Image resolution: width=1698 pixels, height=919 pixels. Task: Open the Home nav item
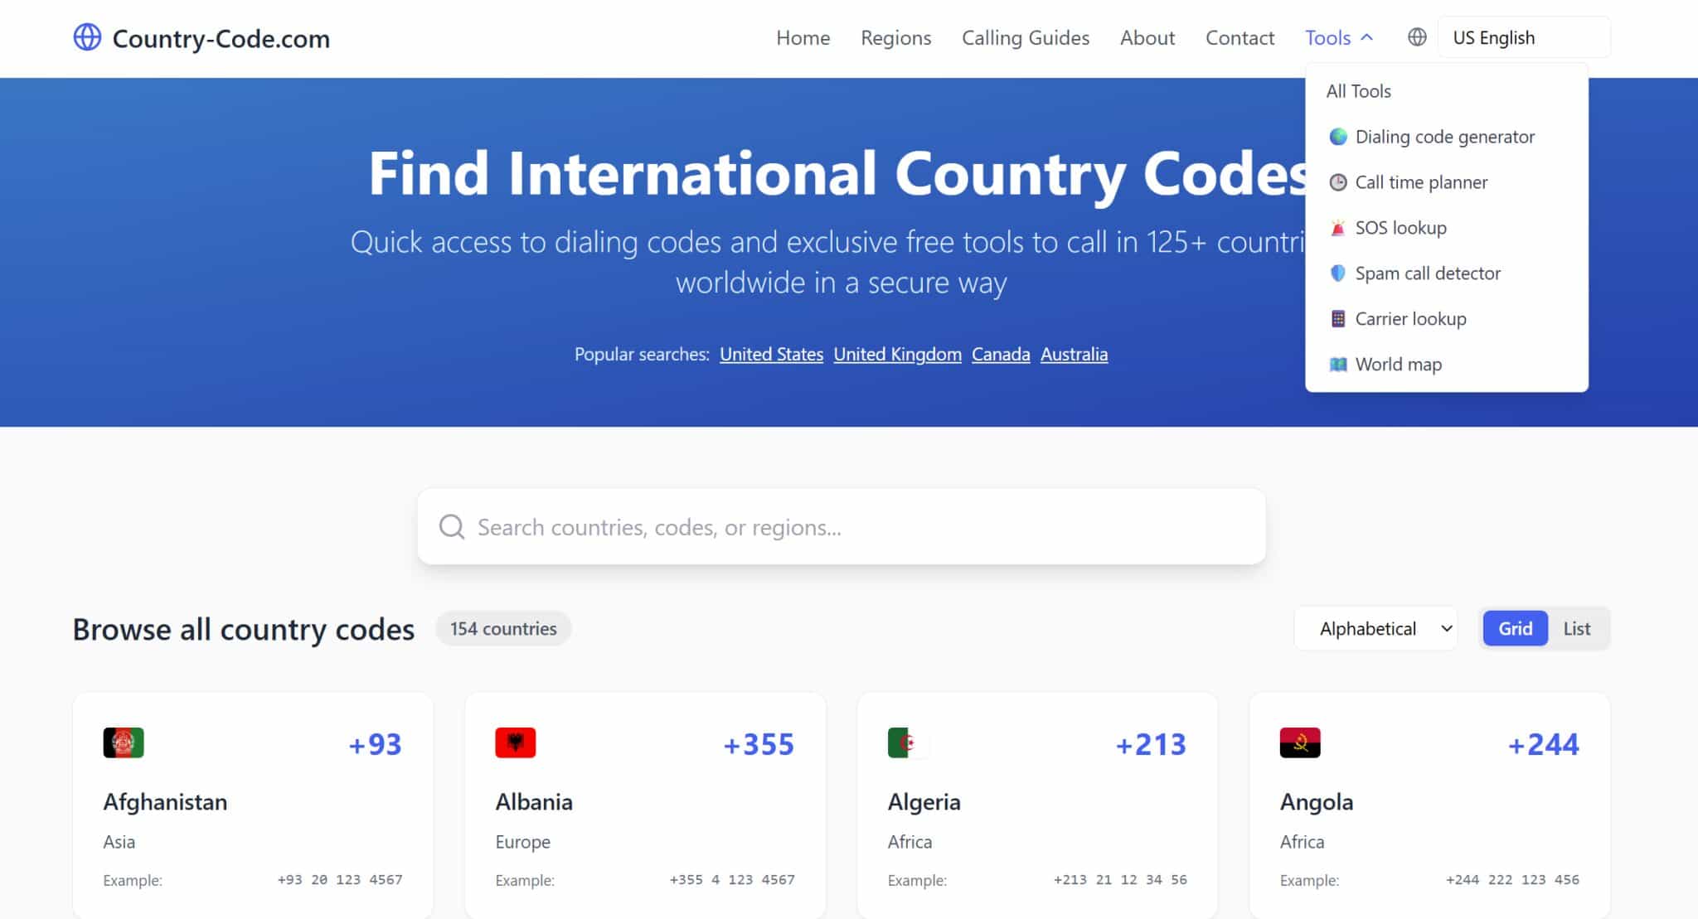[803, 38]
